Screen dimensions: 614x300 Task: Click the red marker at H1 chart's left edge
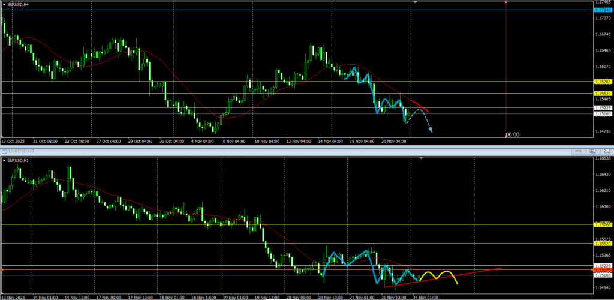pyautogui.click(x=2, y=270)
